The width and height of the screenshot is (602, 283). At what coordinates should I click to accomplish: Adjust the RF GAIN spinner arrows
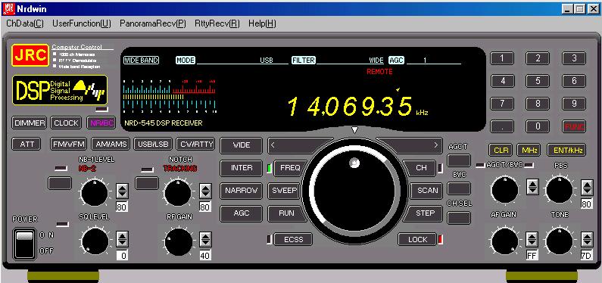point(205,239)
